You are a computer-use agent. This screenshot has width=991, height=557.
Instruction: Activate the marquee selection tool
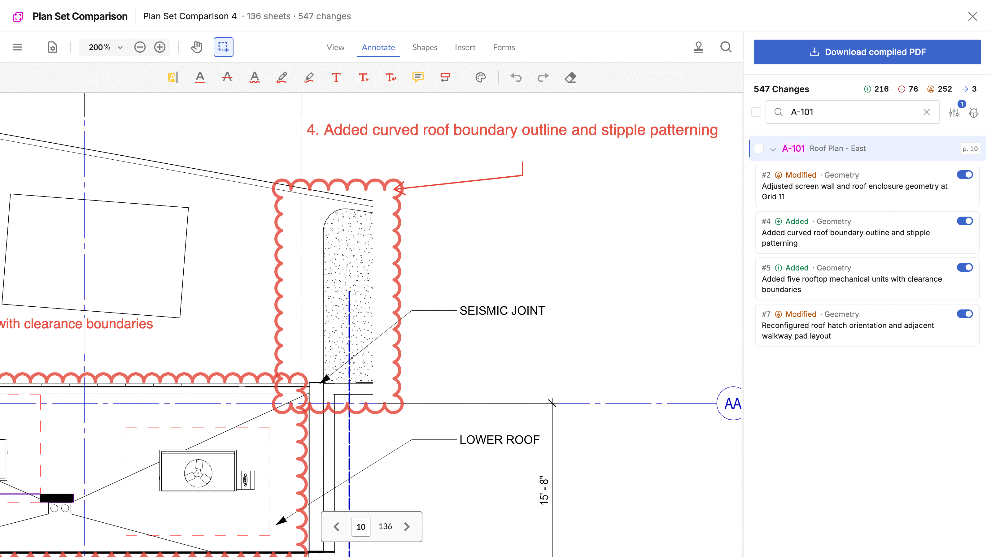point(224,47)
